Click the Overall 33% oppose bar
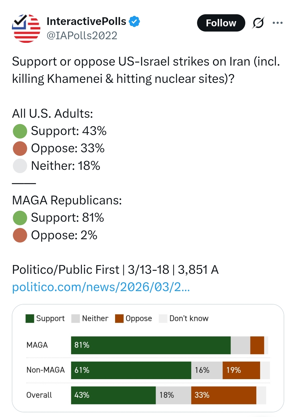This screenshot has width=296, height=417. [224, 395]
